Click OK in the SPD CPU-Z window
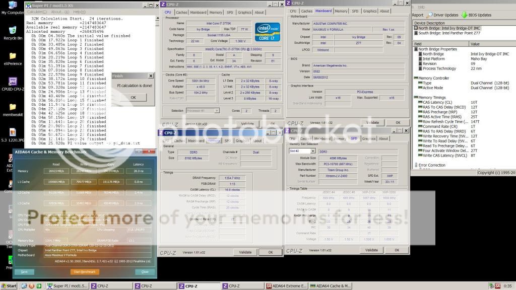This screenshot has width=516, height=290. 397,250
